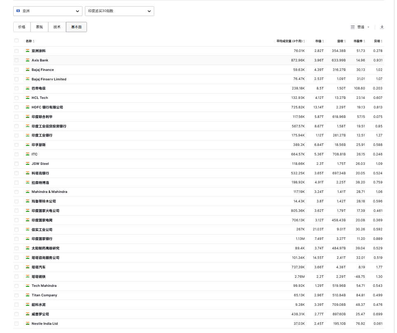Open the 印度联合利华 stock link
This screenshot has width=397, height=333.
(42, 117)
